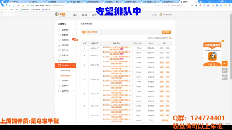The width and height of the screenshot is (232, 130).
Task: Click the browser refresh icon
Action: point(14,5)
